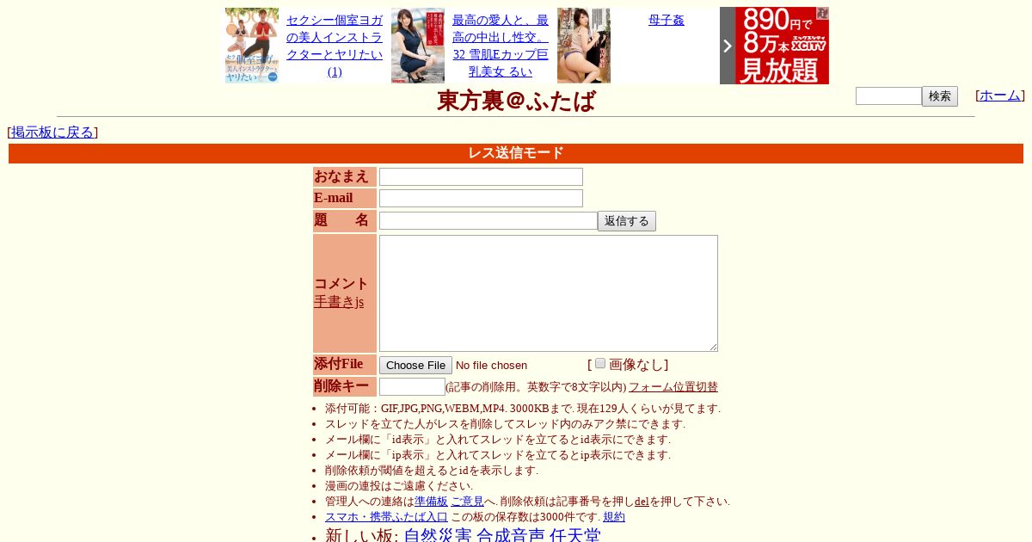Click the 検索 search button
This screenshot has height=542, width=1032.
(x=940, y=96)
